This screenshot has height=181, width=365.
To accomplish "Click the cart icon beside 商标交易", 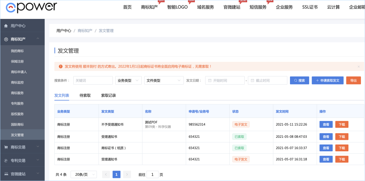I will [x=6, y=147].
